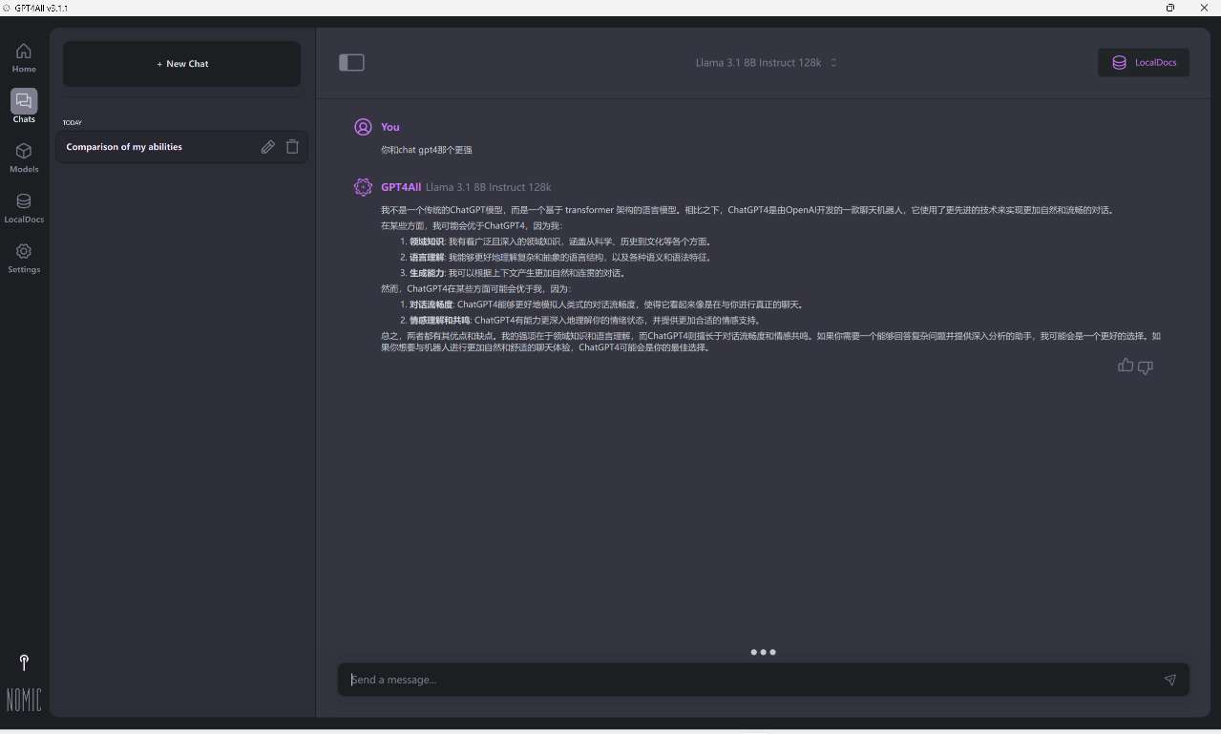Expand model selector using the chevron arrows
This screenshot has width=1221, height=734.
click(x=833, y=63)
